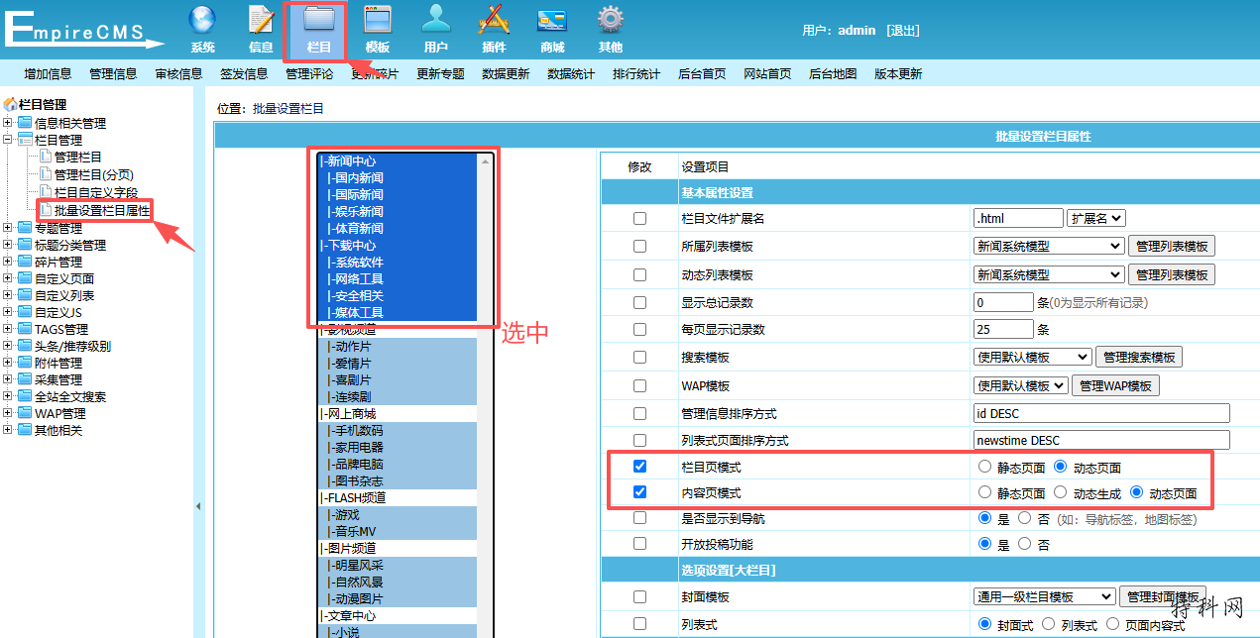Tick the 所属列表模板 modify checkbox
1260x638 pixels.
click(639, 246)
